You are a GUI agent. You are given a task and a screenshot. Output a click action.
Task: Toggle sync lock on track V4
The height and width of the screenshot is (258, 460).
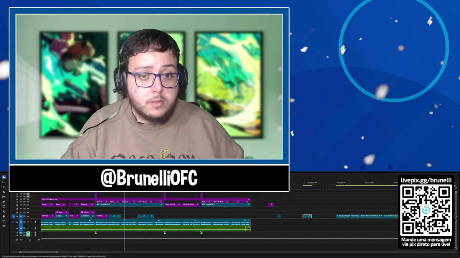(x=24, y=205)
